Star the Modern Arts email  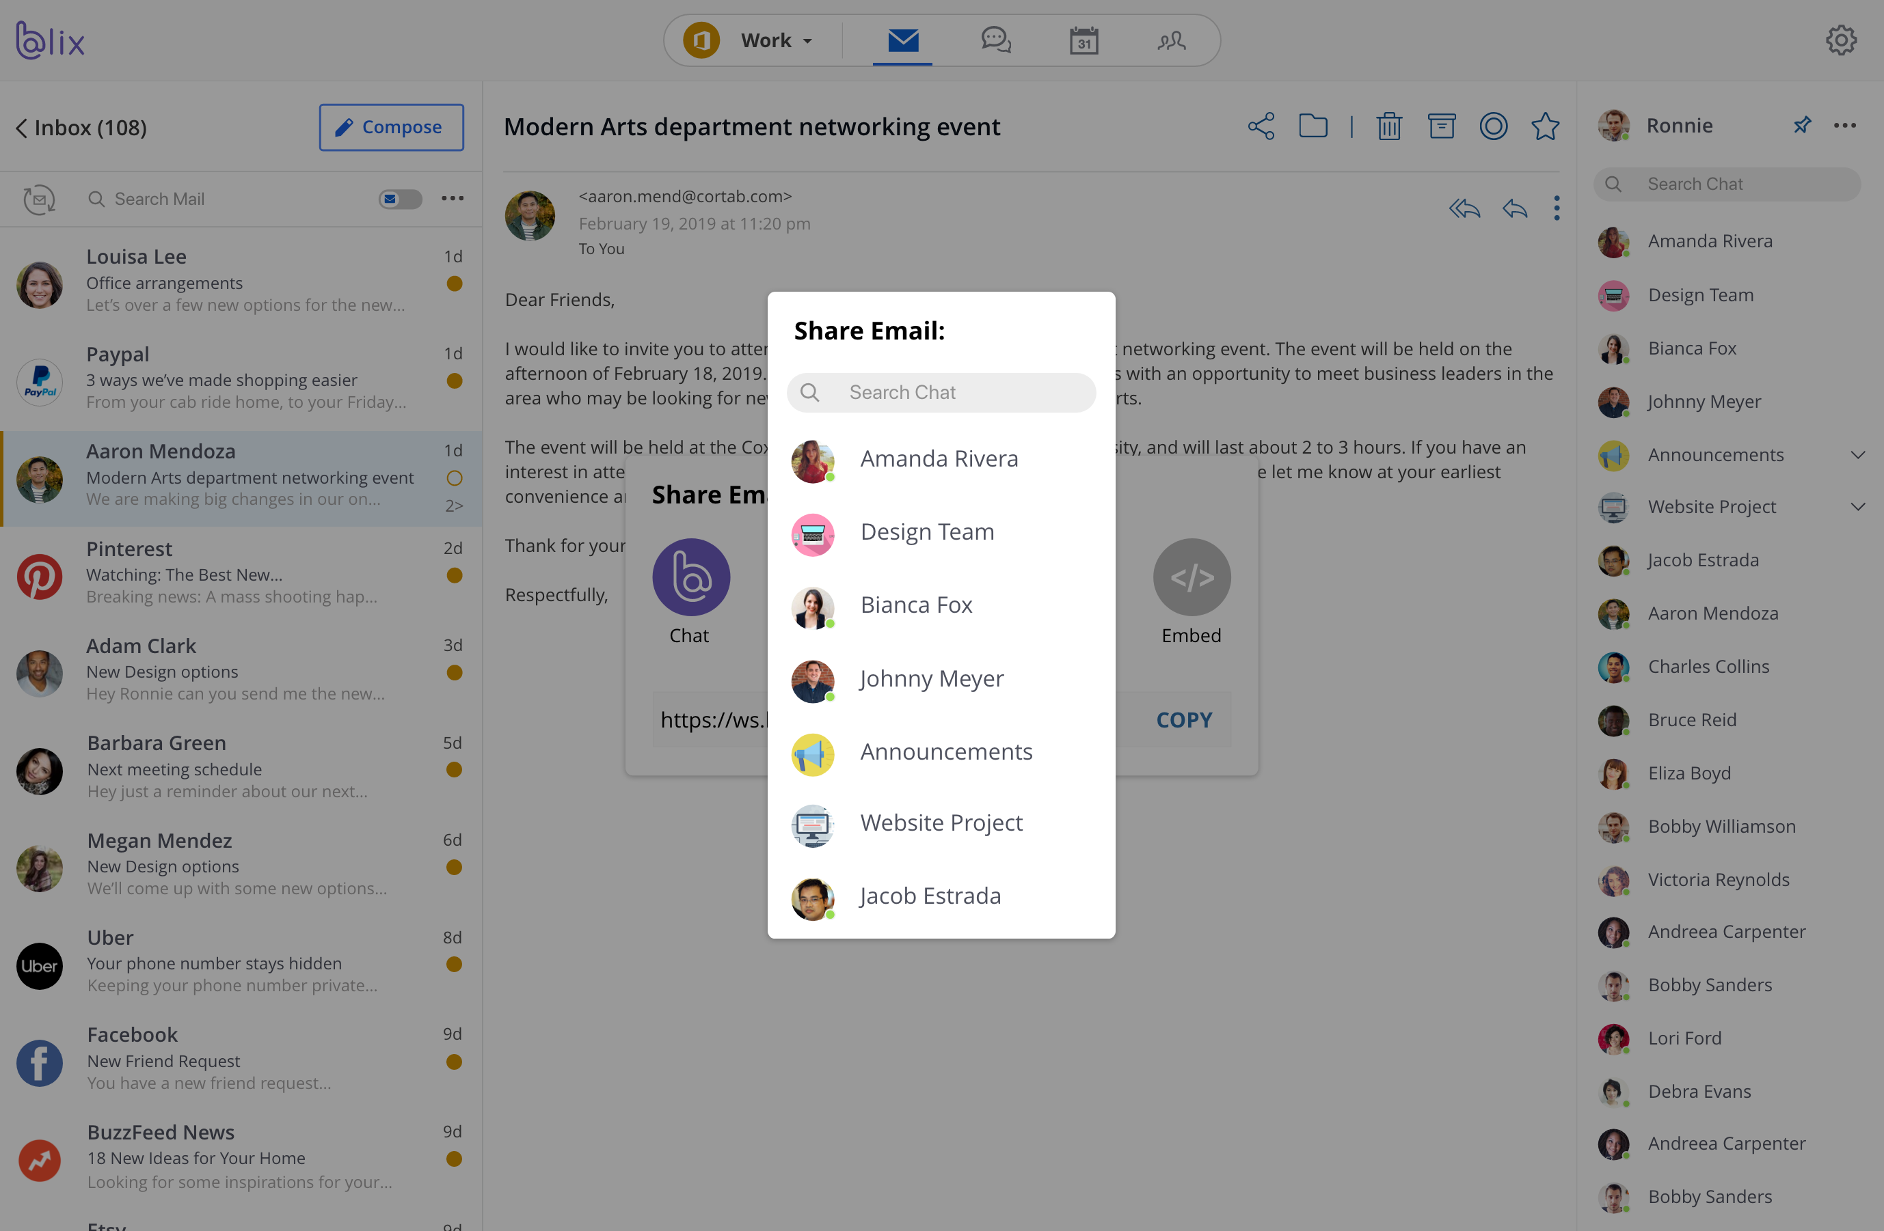coord(1545,126)
